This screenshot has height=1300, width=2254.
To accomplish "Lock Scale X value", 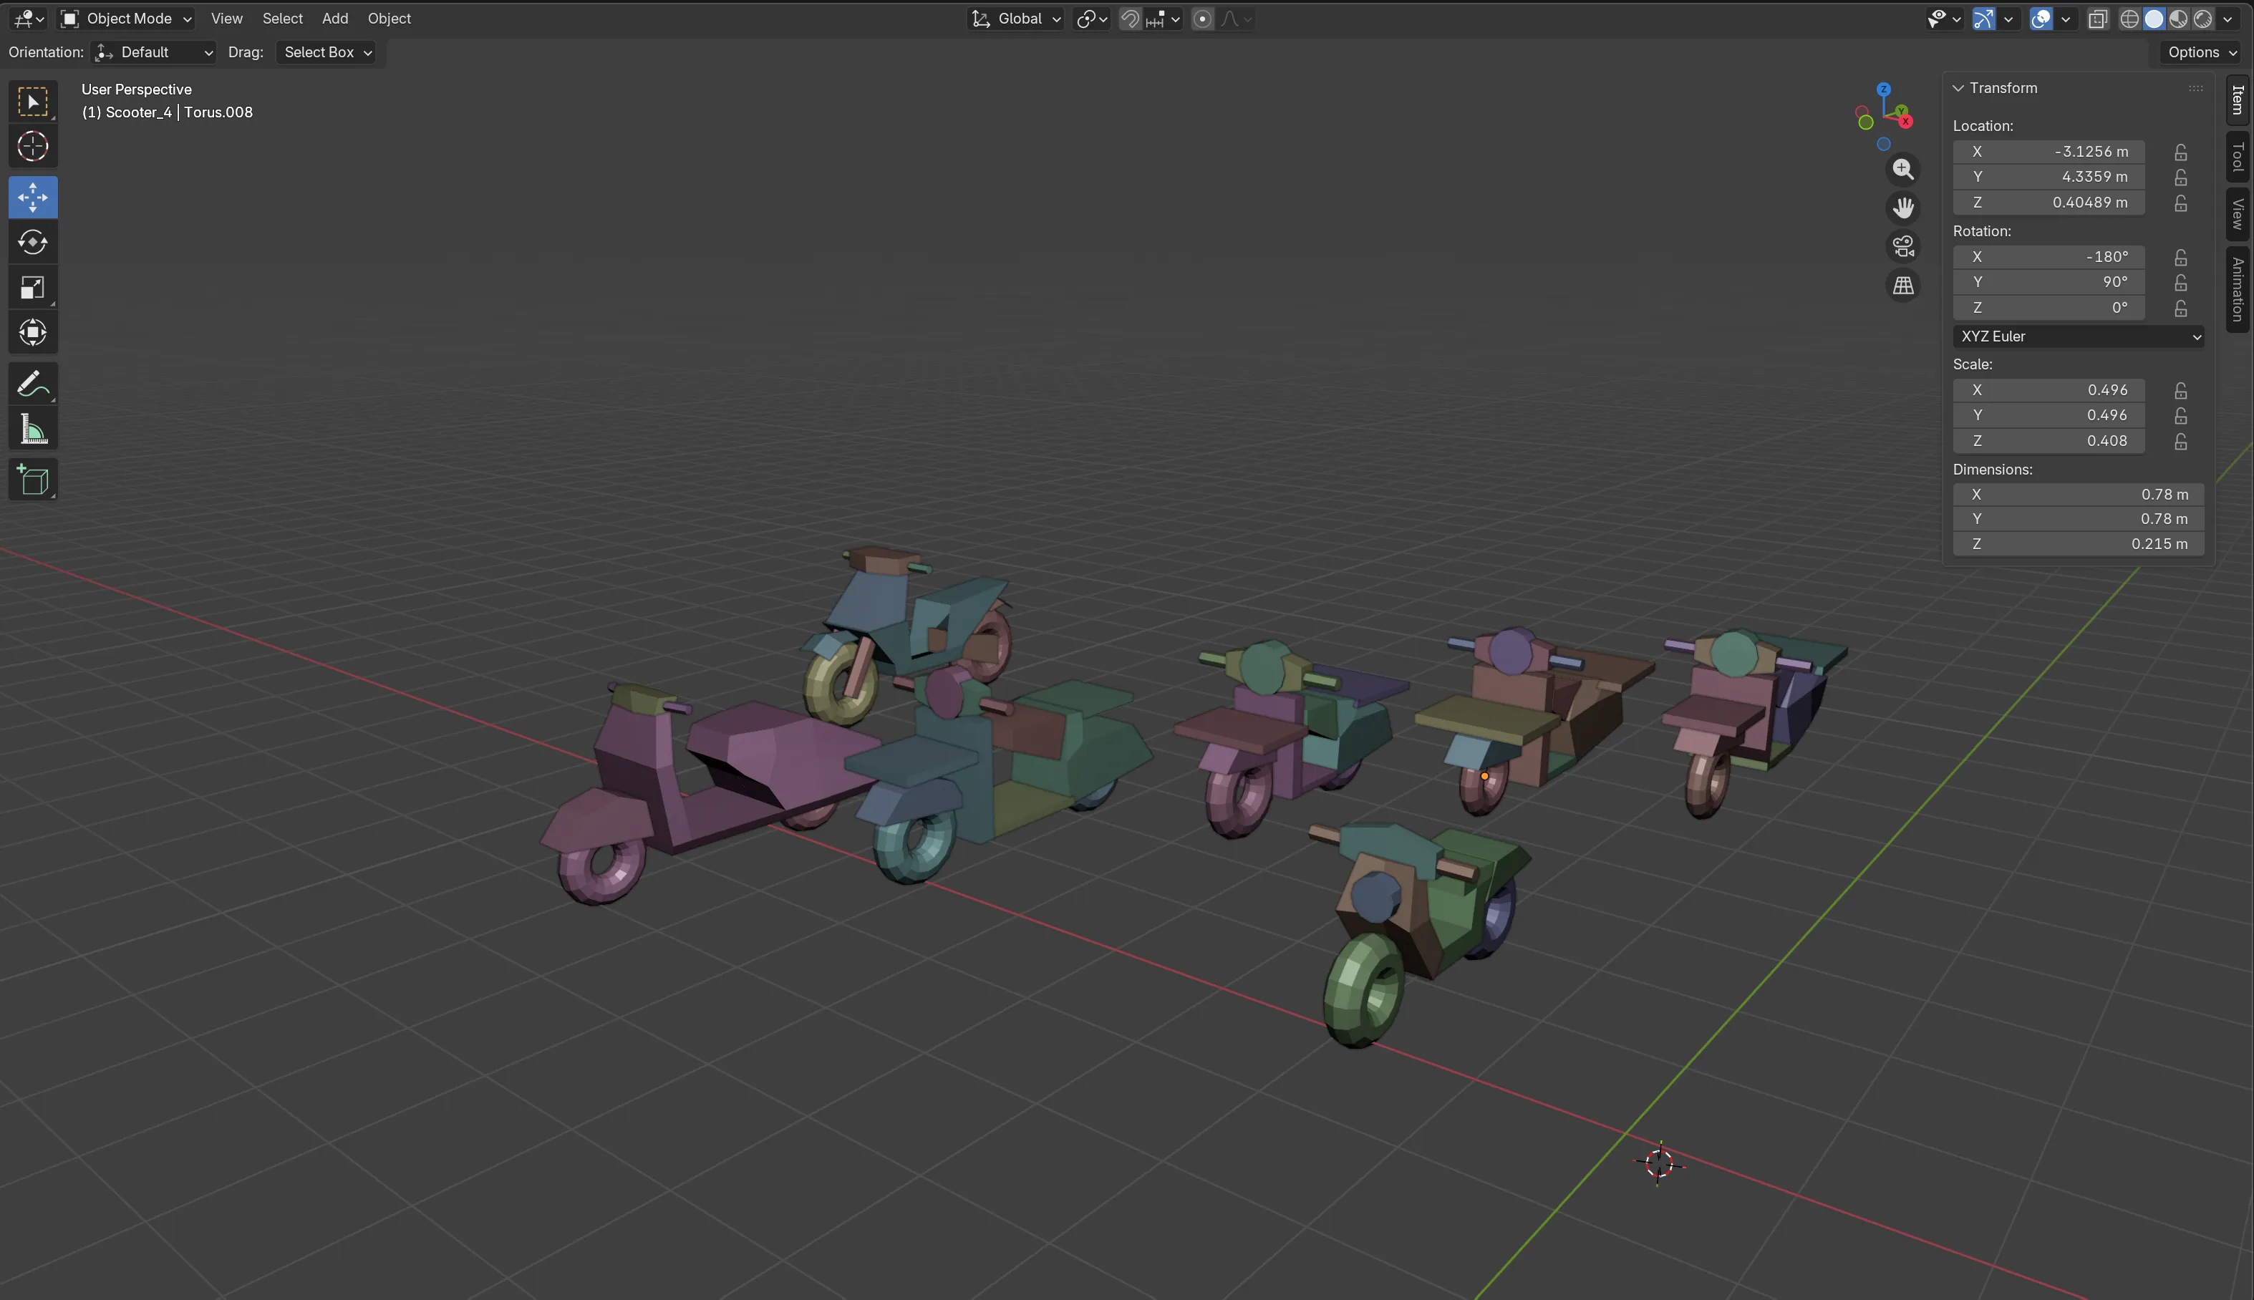I will coord(2181,390).
